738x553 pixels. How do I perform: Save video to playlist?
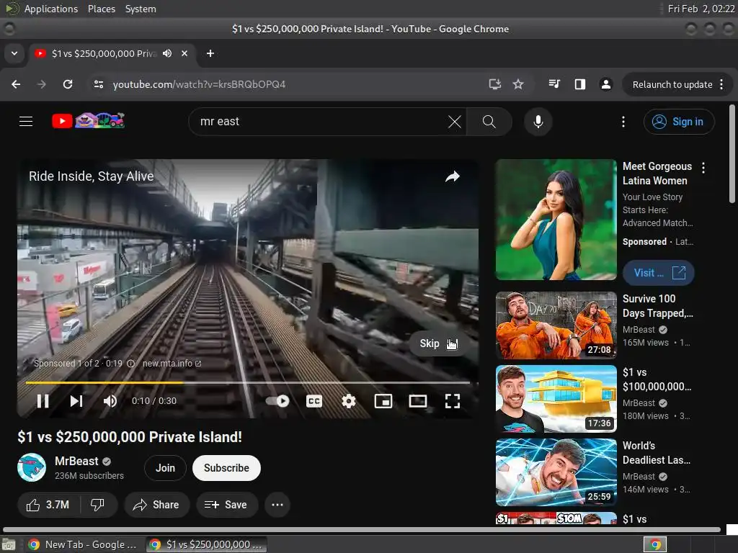[x=226, y=505]
